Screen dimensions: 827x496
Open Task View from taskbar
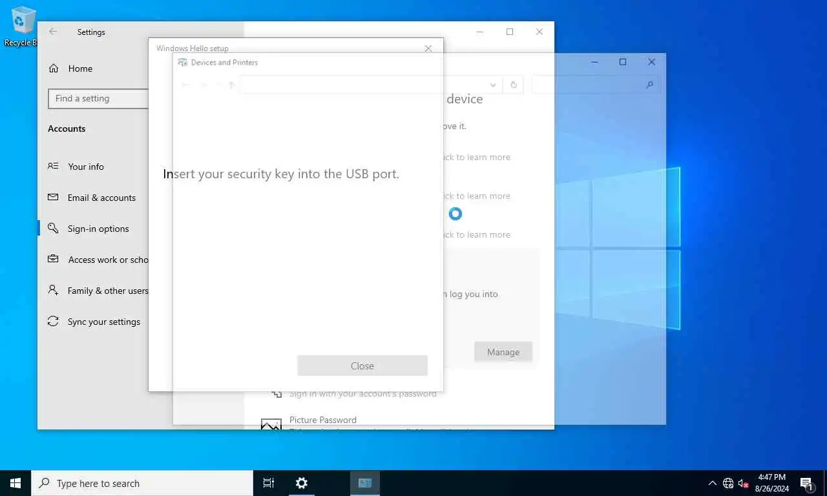(x=269, y=483)
